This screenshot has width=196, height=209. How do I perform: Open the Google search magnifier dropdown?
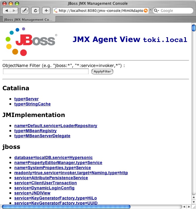click(x=156, y=10)
